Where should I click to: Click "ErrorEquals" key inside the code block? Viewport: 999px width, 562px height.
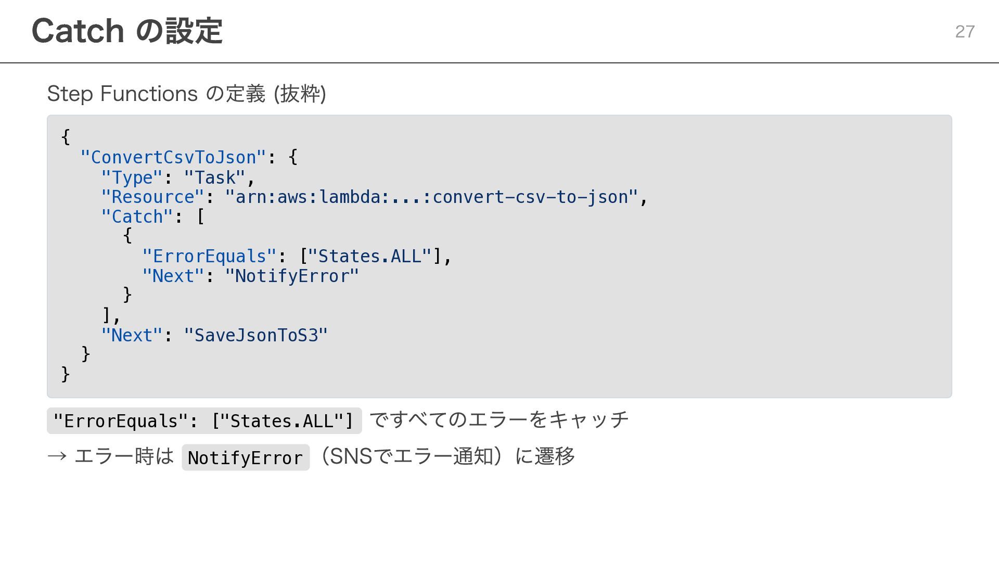pos(209,256)
